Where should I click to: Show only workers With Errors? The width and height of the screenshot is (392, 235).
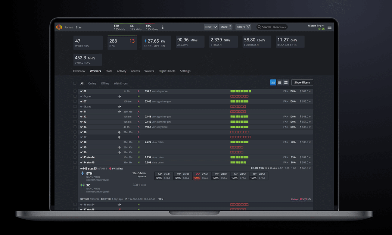pyautogui.click(x=121, y=84)
